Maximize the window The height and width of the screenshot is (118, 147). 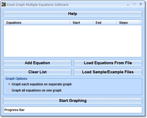[134, 4]
